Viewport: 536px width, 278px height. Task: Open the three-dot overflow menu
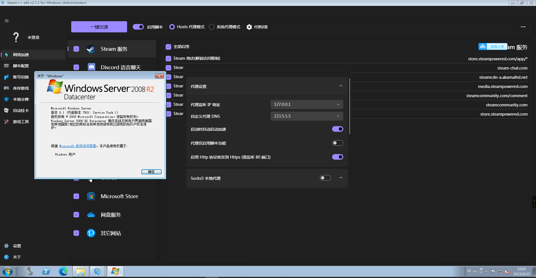click(523, 27)
